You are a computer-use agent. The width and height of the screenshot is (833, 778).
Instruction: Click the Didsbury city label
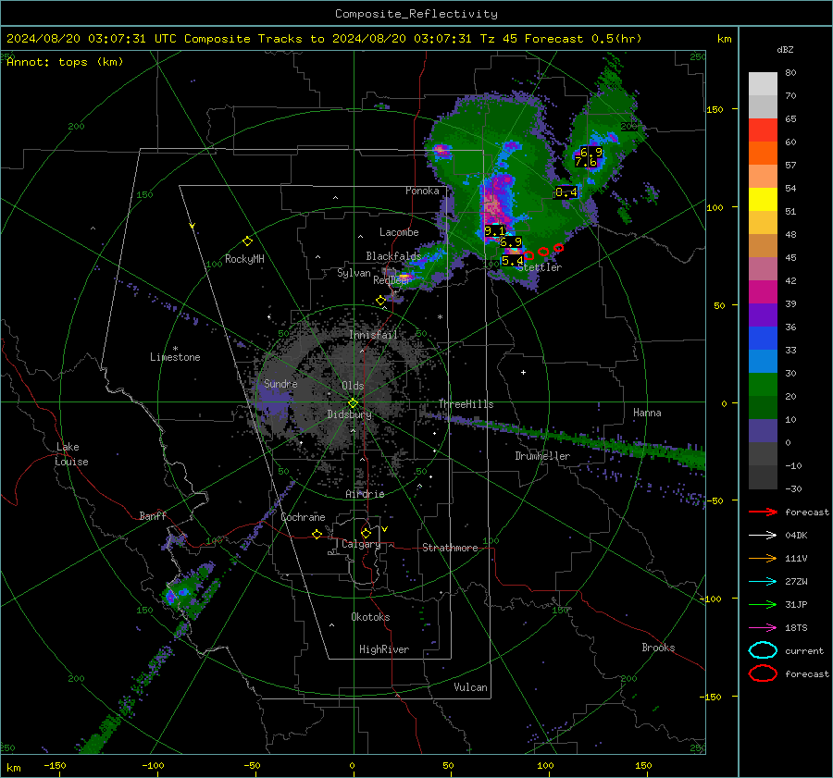click(x=349, y=414)
